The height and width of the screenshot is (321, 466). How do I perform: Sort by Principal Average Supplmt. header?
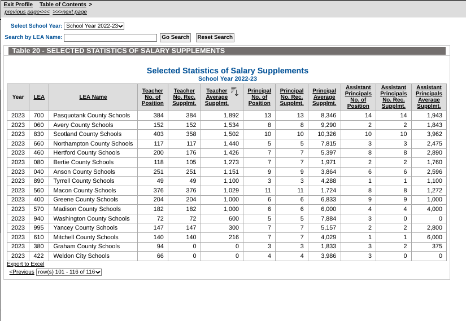pyautogui.click(x=324, y=97)
